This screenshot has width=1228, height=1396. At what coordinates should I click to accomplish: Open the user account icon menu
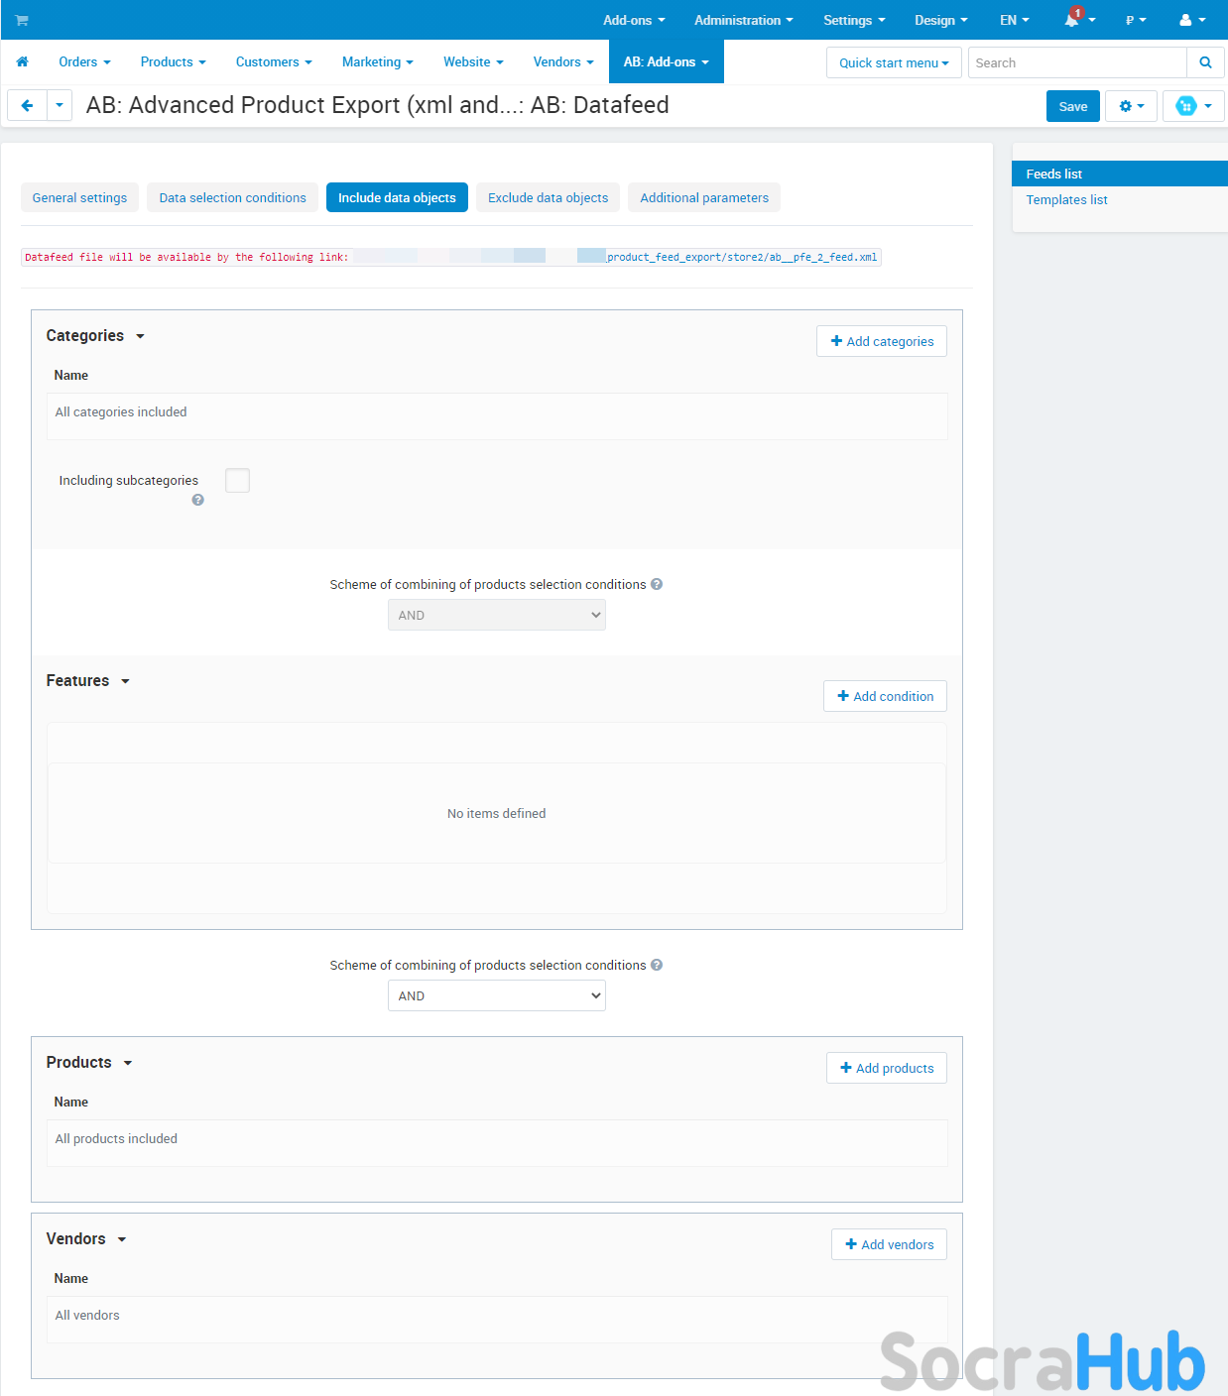[1192, 20]
